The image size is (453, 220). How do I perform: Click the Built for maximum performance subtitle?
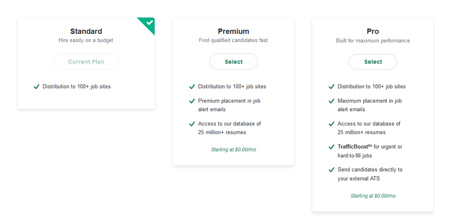tap(373, 41)
